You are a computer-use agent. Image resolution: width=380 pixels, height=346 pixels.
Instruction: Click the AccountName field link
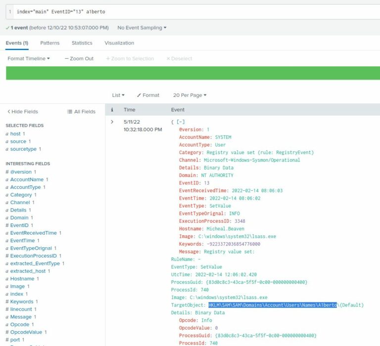coord(27,179)
